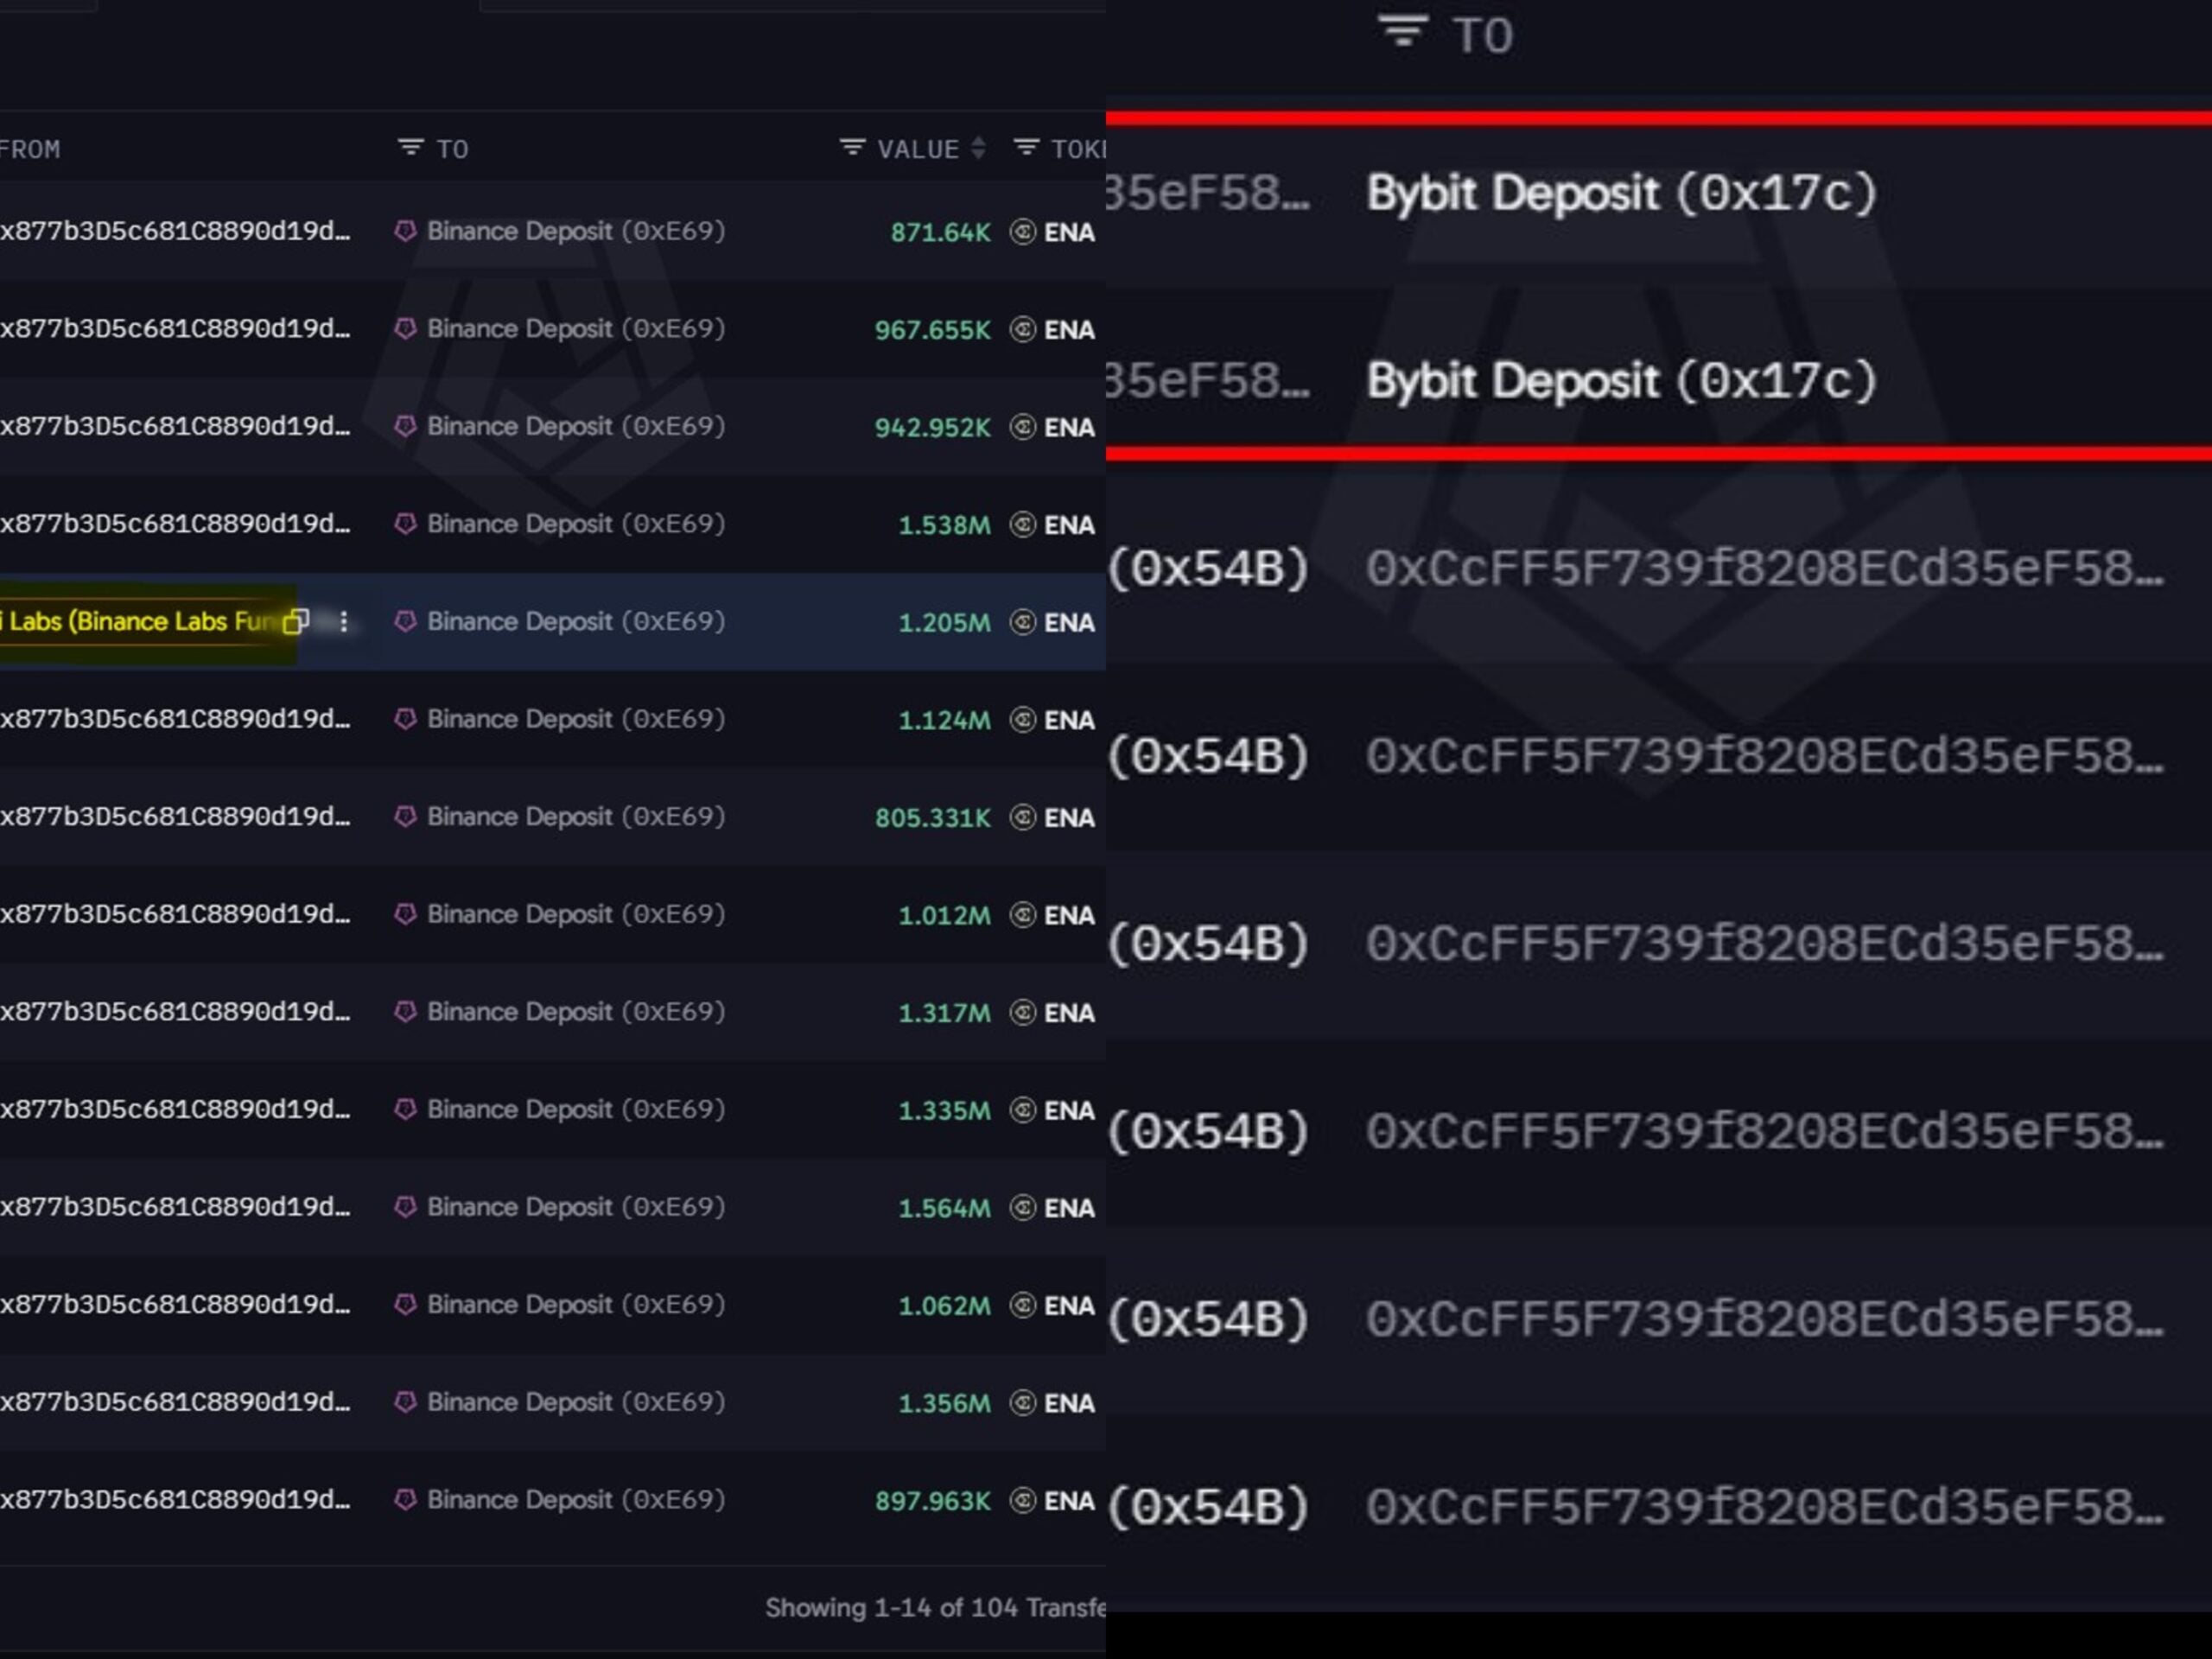The image size is (2212, 1659).
Task: Click ENA token label in 1.317M row
Action: [x=1069, y=1013]
